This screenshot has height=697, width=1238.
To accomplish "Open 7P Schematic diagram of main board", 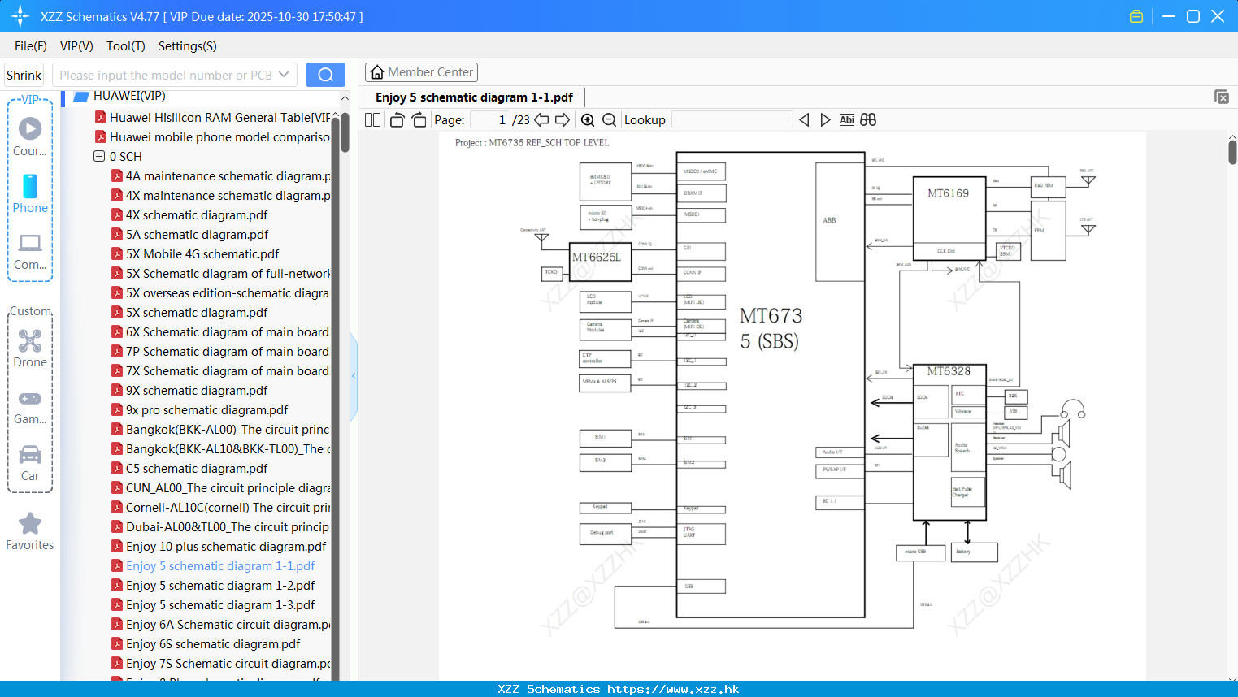I will coord(220,352).
